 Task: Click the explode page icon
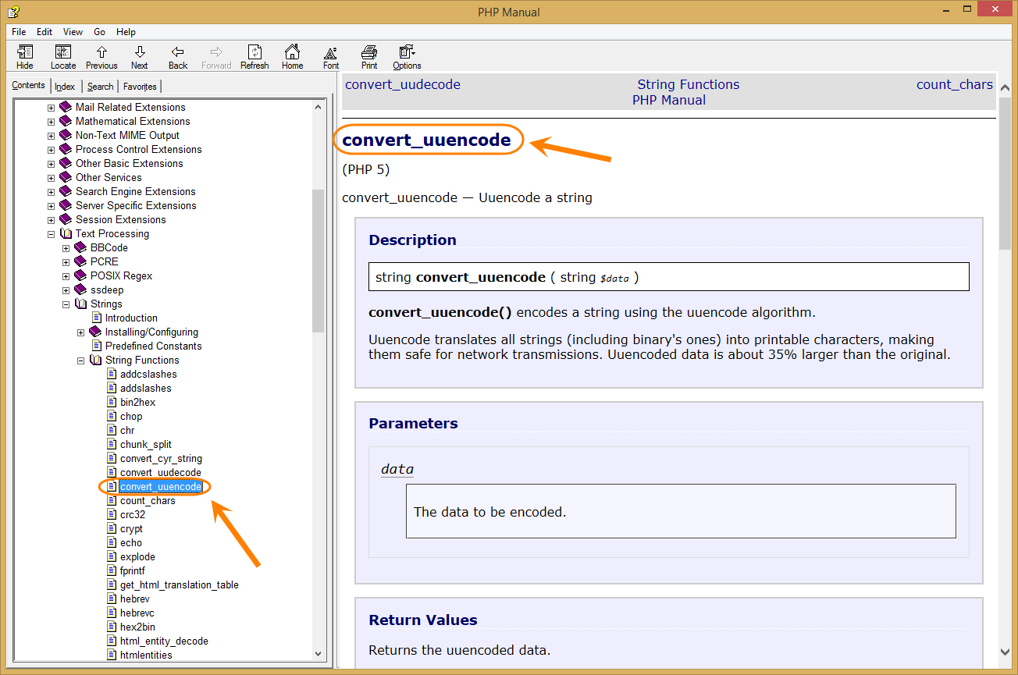112,556
